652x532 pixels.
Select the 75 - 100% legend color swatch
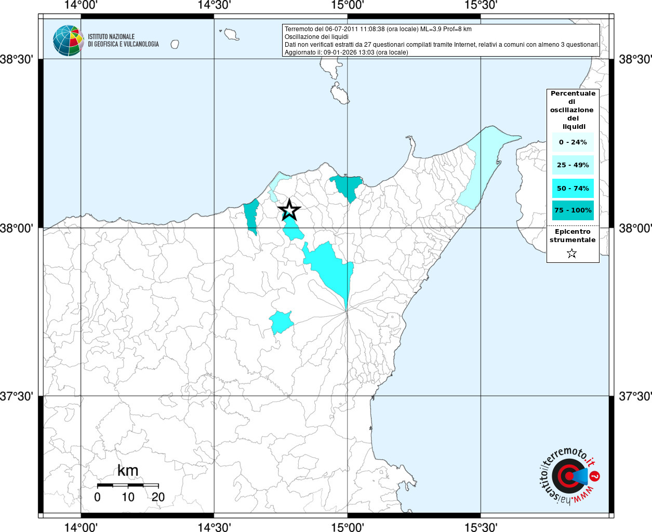pyautogui.click(x=573, y=210)
